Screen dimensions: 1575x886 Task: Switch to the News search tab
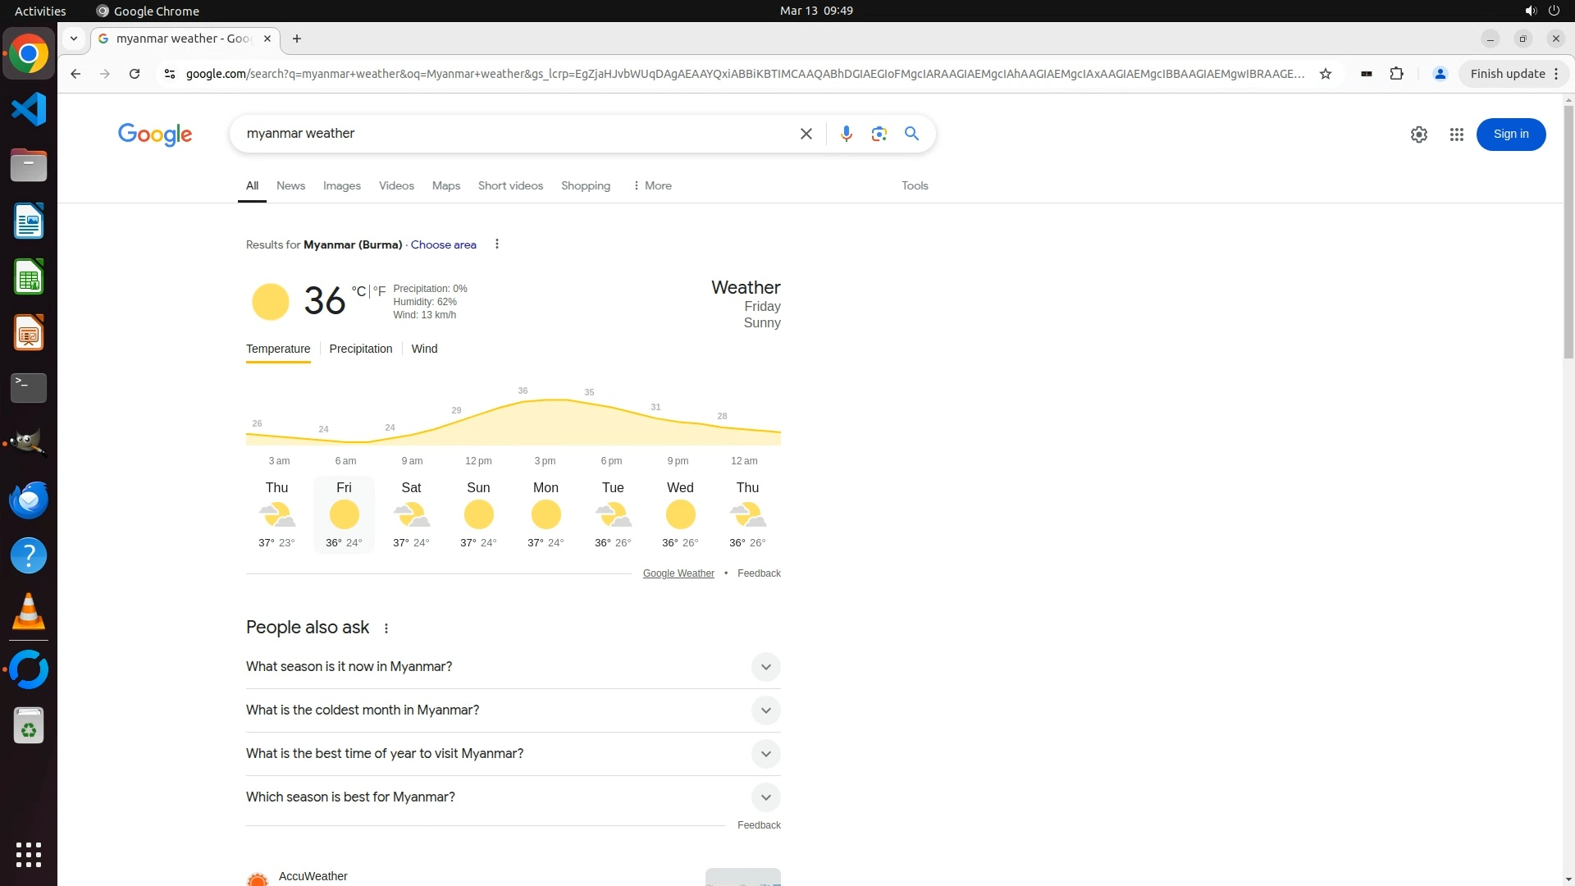290,186
